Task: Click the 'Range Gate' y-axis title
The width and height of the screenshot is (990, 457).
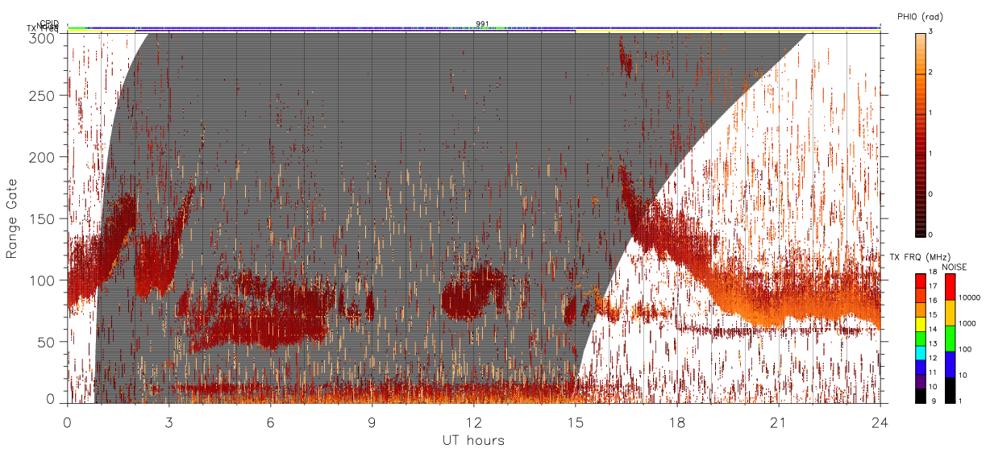Action: coord(12,218)
